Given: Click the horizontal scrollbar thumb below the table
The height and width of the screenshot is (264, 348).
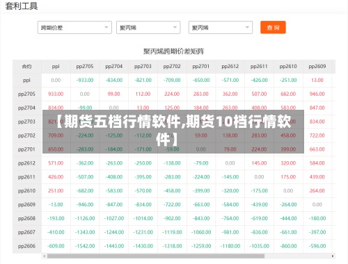Looking at the screenshot, I should pos(156,256).
